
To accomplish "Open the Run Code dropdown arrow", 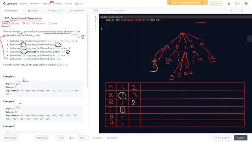I will [229, 138].
